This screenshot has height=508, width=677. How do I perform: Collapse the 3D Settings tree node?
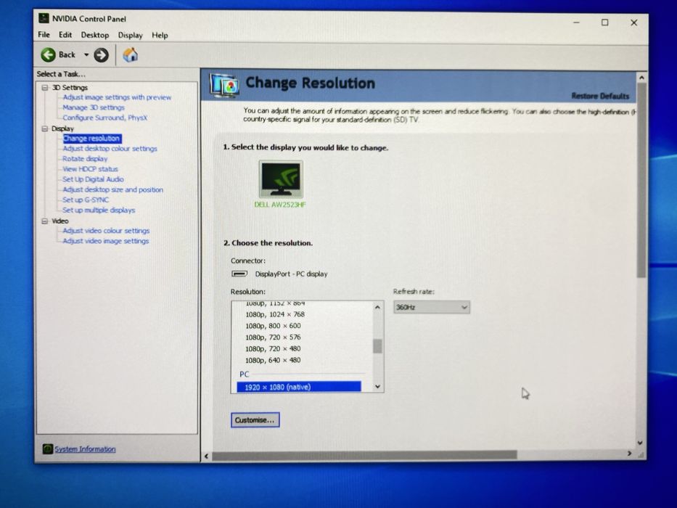click(44, 88)
